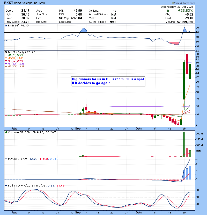
Task: Click the Low value 20.32
Action: (25, 18)
